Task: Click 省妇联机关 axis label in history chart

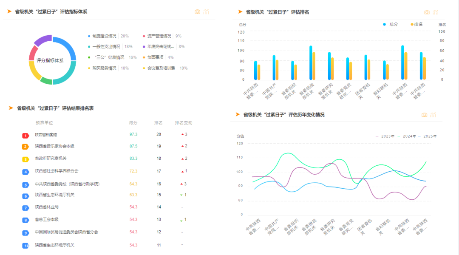Action: 382,227
